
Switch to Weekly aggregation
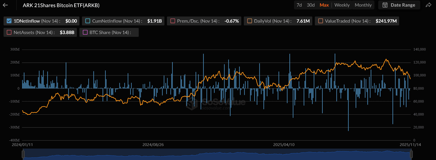pos(342,5)
